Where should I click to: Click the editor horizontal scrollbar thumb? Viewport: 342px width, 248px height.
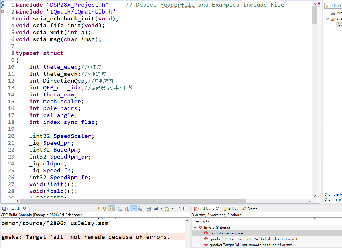point(133,201)
